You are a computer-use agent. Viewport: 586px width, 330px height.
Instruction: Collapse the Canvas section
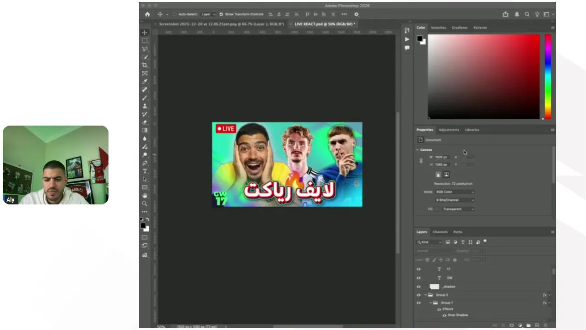click(x=418, y=150)
